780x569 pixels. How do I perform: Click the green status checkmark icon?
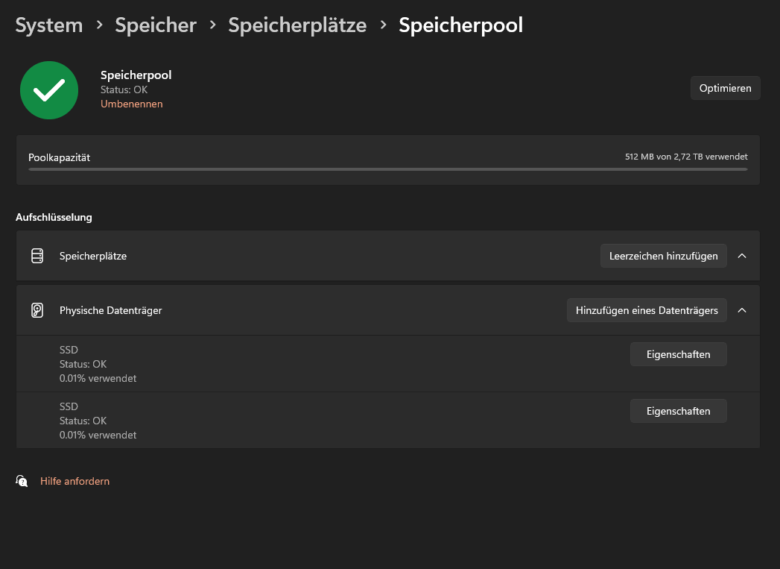[x=49, y=89]
